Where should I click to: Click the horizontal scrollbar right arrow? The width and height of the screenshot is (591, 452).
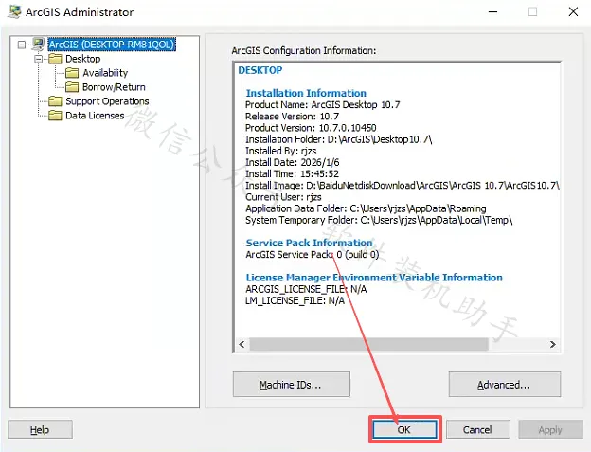point(552,344)
